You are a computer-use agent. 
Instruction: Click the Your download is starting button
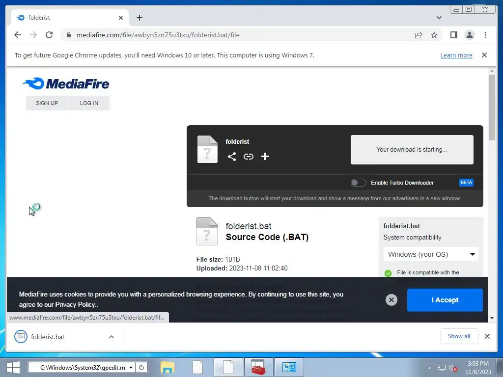pyautogui.click(x=412, y=149)
